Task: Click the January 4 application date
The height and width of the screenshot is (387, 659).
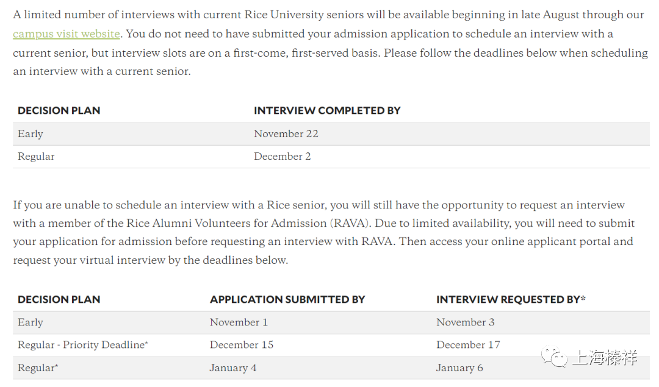Action: point(233,368)
